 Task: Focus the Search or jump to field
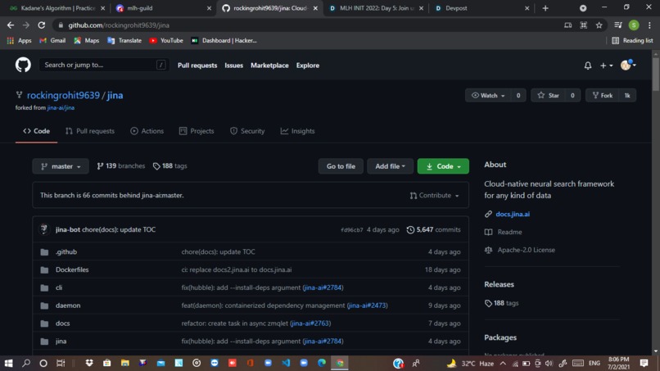(104, 65)
